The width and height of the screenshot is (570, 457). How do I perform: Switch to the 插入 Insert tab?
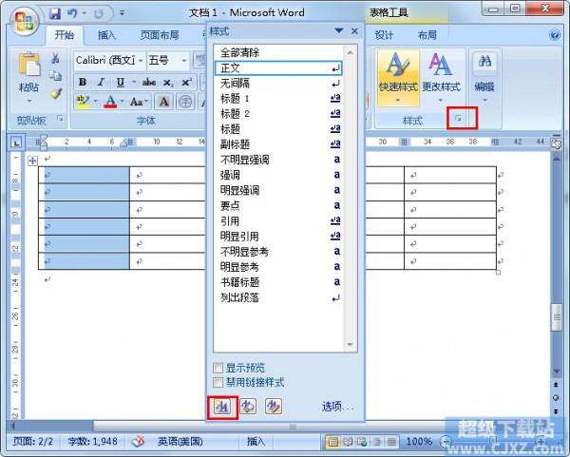[x=106, y=35]
